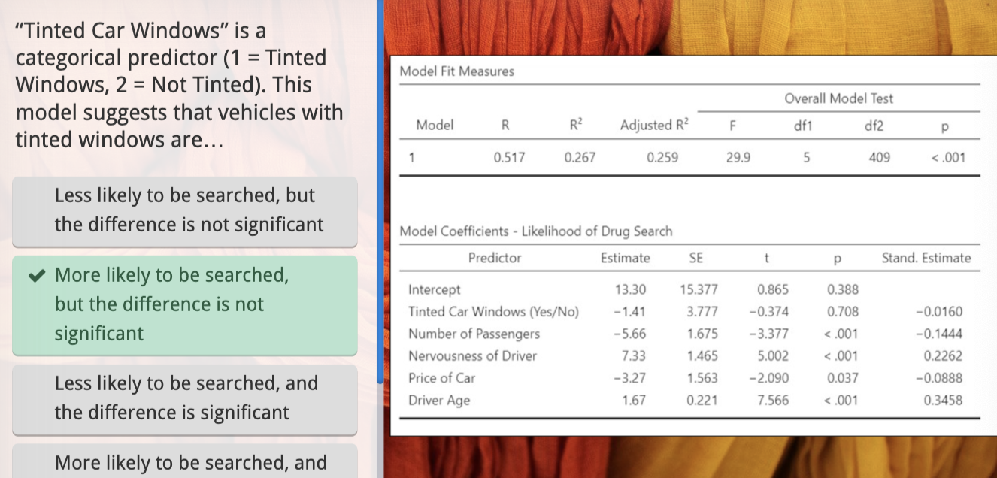This screenshot has width=997, height=478.
Task: Click the Price of Car p value 0.037
Action: [843, 378]
